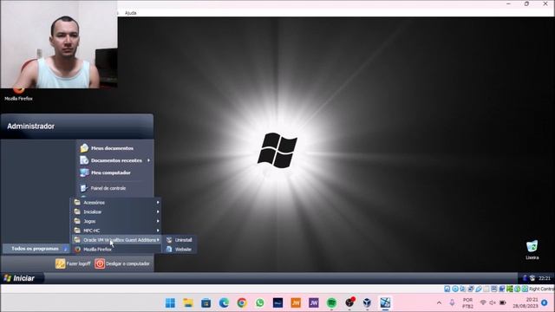Click POR PTB2 language indicator
This screenshot has height=312, width=555.
pyautogui.click(x=467, y=303)
